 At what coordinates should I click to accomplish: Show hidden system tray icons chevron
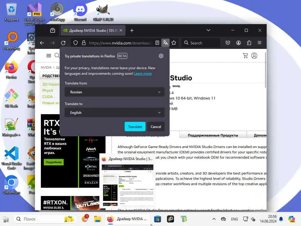(x=214, y=219)
